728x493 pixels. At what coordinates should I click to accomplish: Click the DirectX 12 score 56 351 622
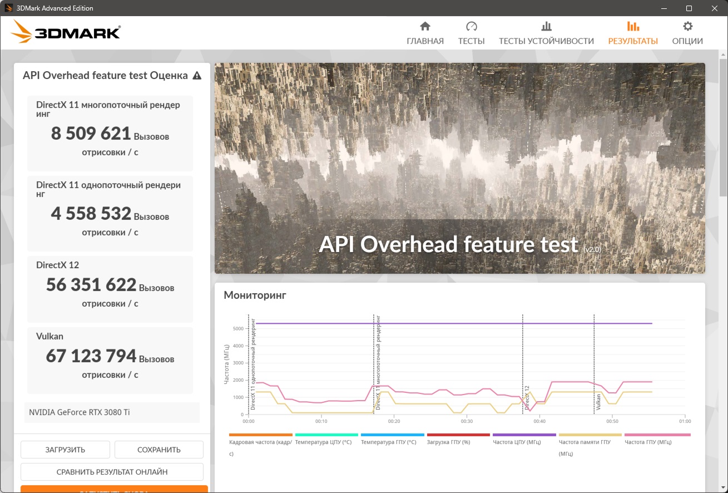coord(91,285)
